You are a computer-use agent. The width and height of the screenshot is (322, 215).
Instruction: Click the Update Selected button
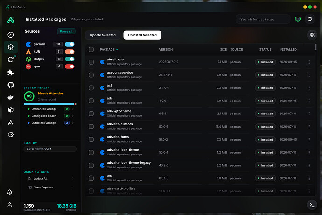(x=103, y=35)
